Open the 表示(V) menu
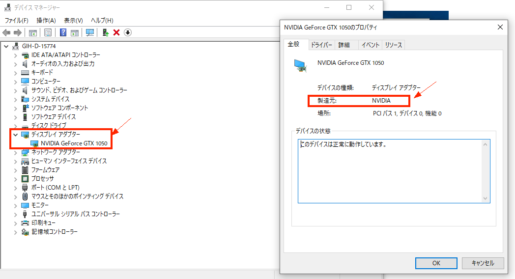 click(73, 20)
